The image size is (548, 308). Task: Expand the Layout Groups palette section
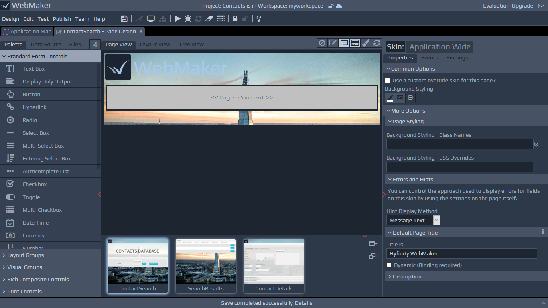(x=50, y=255)
